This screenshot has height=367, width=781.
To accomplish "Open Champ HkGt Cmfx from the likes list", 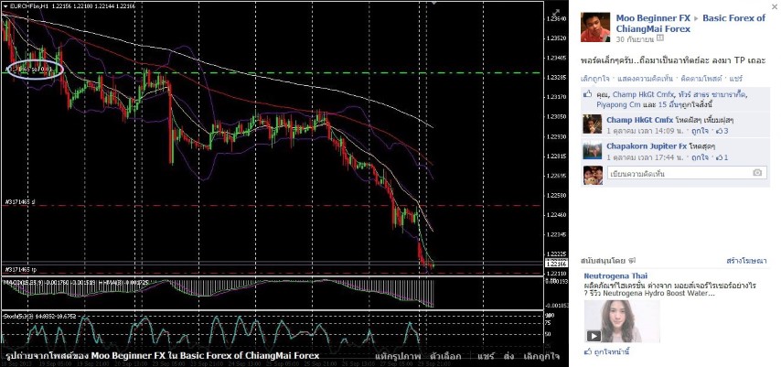I will coord(643,94).
